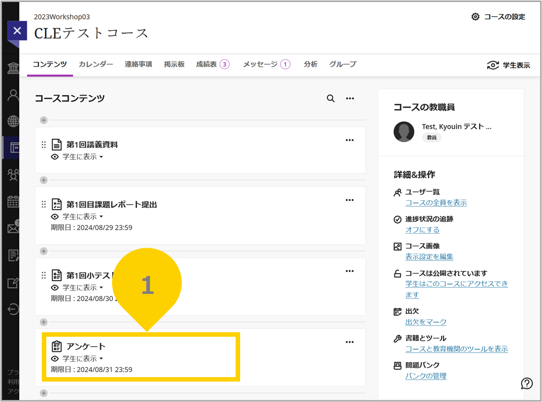
Task: Open the activity stream globe icon
Action: coord(13,122)
